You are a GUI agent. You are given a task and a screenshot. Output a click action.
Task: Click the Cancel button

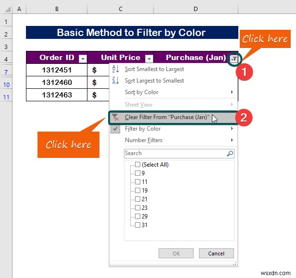216,254
